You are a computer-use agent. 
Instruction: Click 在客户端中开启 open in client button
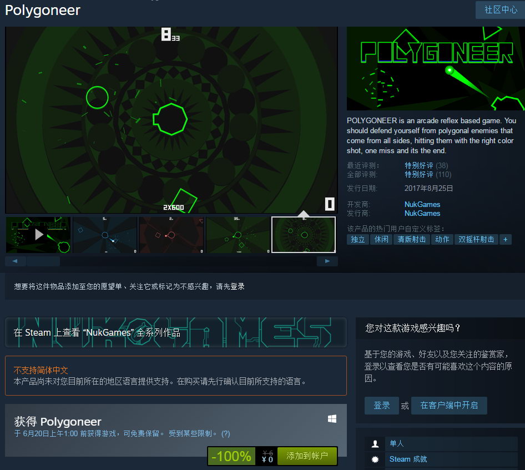tap(449, 406)
